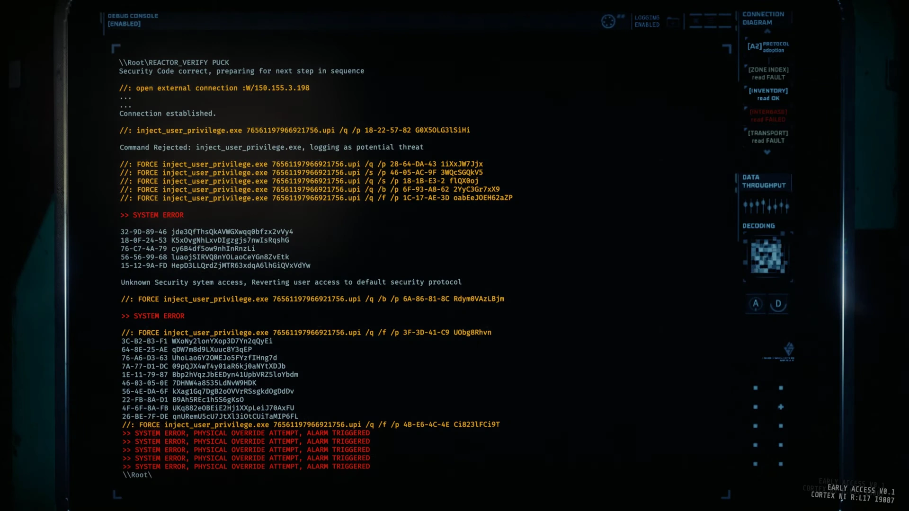Toggle the segmented dash indicator near Logging

point(710,21)
